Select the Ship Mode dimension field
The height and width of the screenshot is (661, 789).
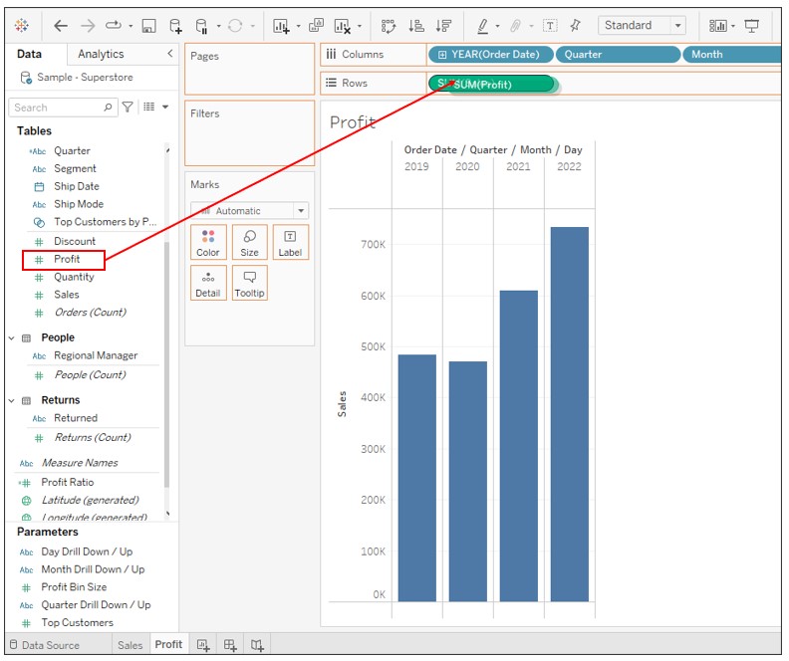pos(79,204)
